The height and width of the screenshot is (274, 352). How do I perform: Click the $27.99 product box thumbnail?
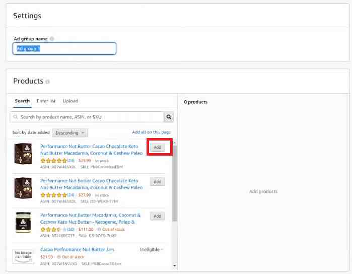[x=23, y=188]
